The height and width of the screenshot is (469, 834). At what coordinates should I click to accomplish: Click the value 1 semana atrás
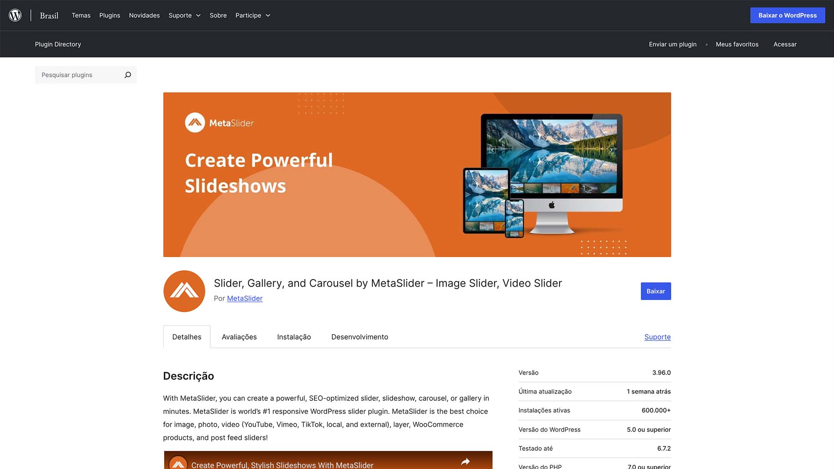[x=649, y=391]
